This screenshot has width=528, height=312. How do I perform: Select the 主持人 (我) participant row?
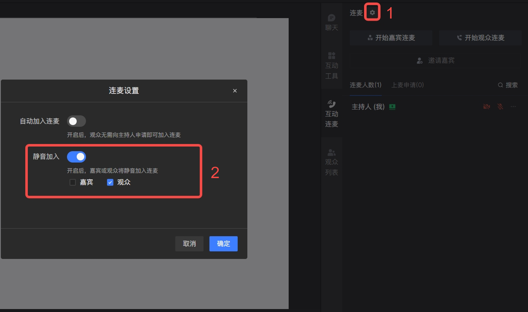coord(436,107)
